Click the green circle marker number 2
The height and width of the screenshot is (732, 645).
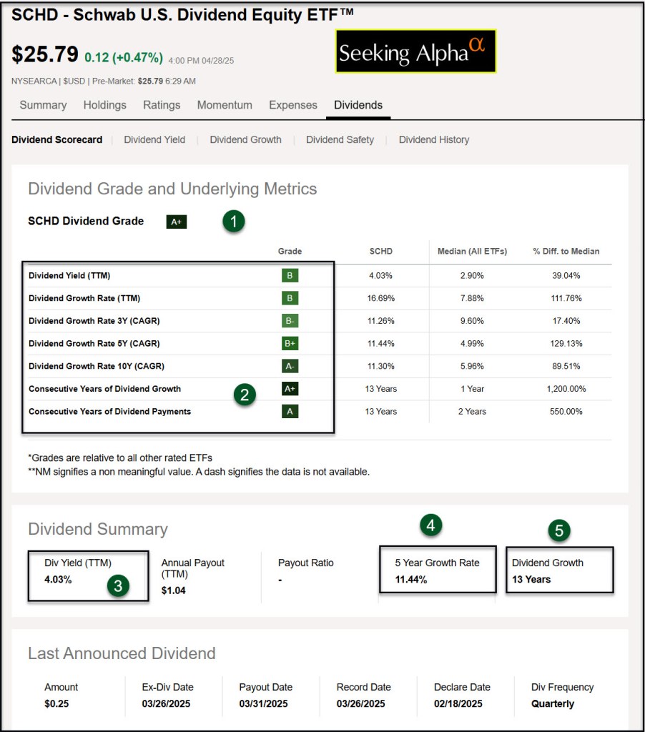[245, 395]
